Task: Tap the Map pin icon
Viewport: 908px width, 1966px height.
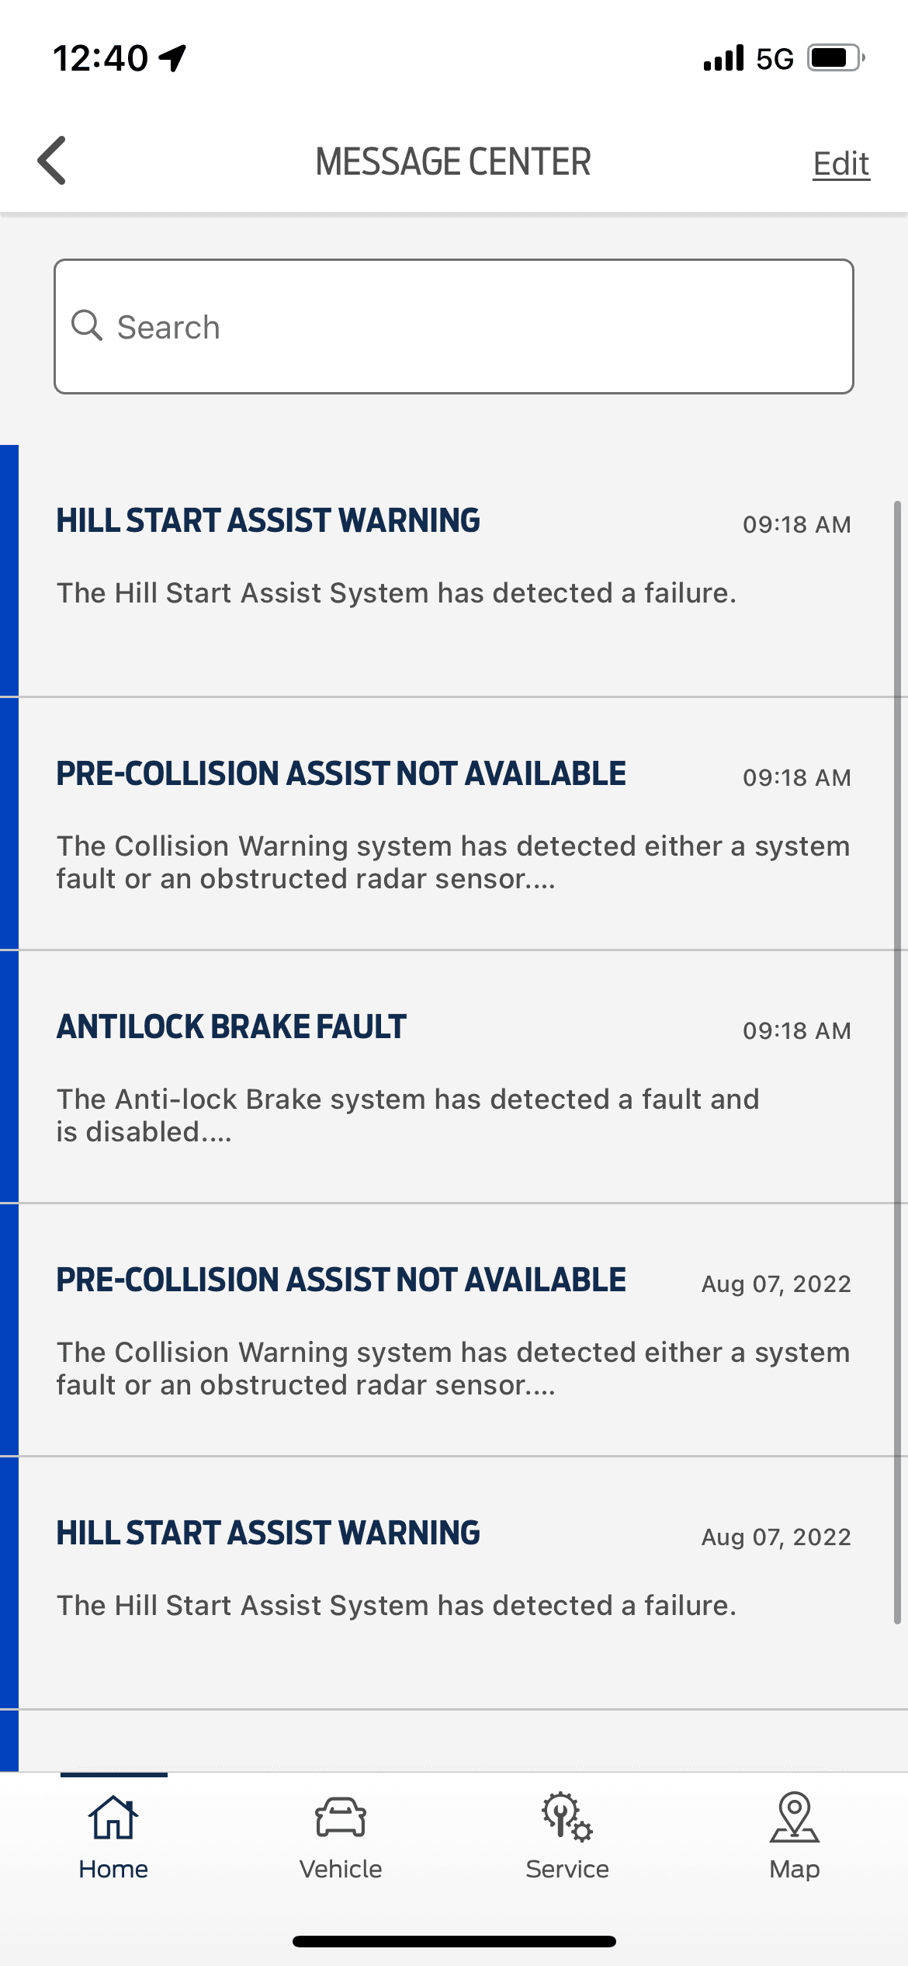Action: [795, 1817]
